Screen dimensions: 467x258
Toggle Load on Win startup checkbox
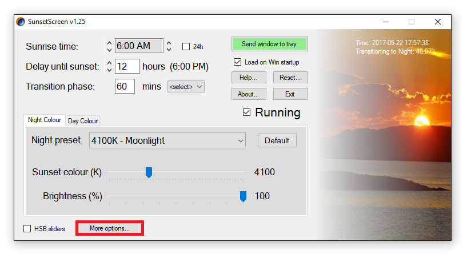point(237,62)
